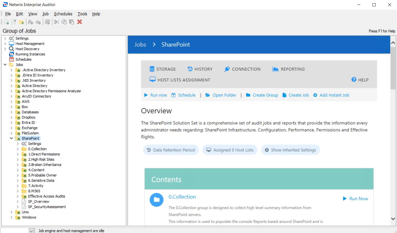Screen dimensions: 397x233
Task: Open the View menu
Action: pos(33,14)
